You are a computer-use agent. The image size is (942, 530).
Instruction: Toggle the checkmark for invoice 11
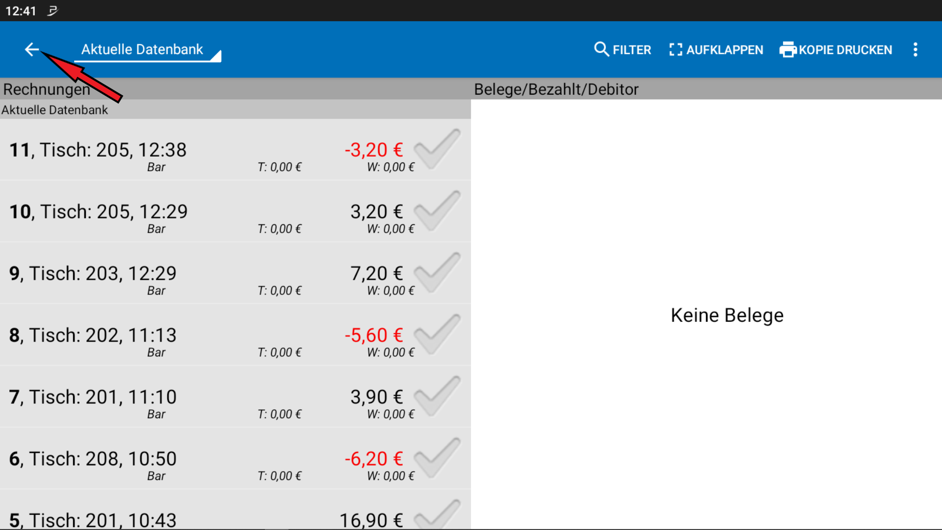point(436,150)
